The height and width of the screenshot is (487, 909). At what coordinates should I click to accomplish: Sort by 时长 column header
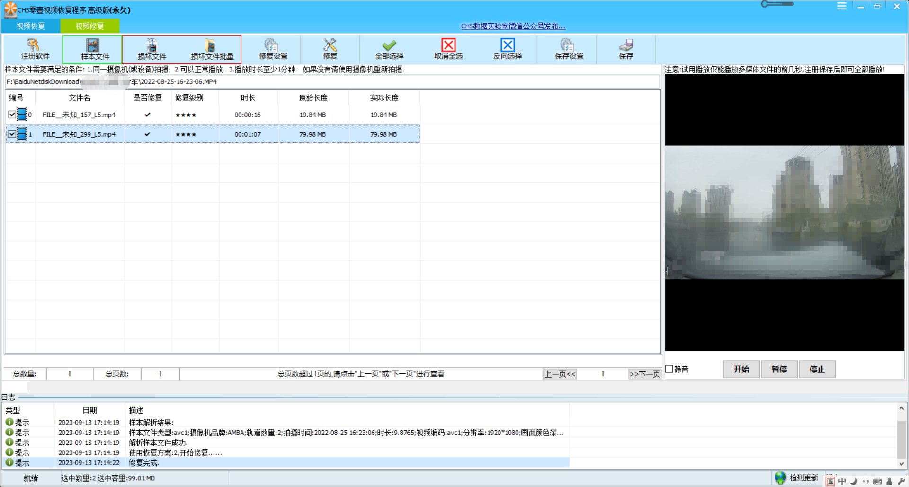(248, 97)
